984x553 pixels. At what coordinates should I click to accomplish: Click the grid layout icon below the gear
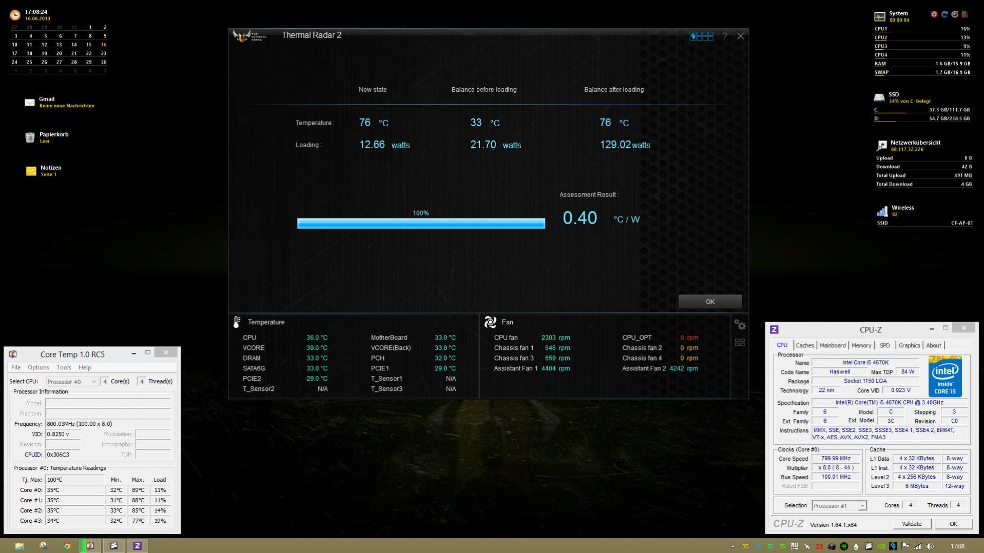[740, 342]
